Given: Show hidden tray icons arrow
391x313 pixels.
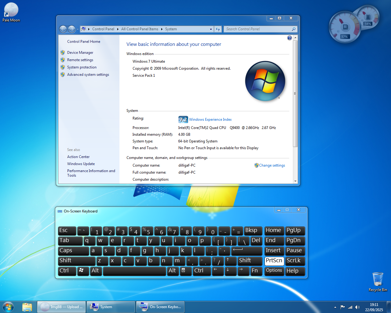Looking at the screenshot, I should click(335, 307).
